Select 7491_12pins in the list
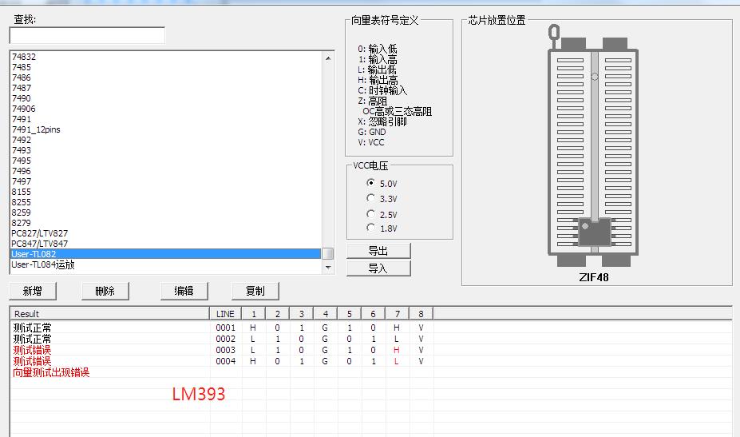Image resolution: width=740 pixels, height=437 pixels. point(36,129)
